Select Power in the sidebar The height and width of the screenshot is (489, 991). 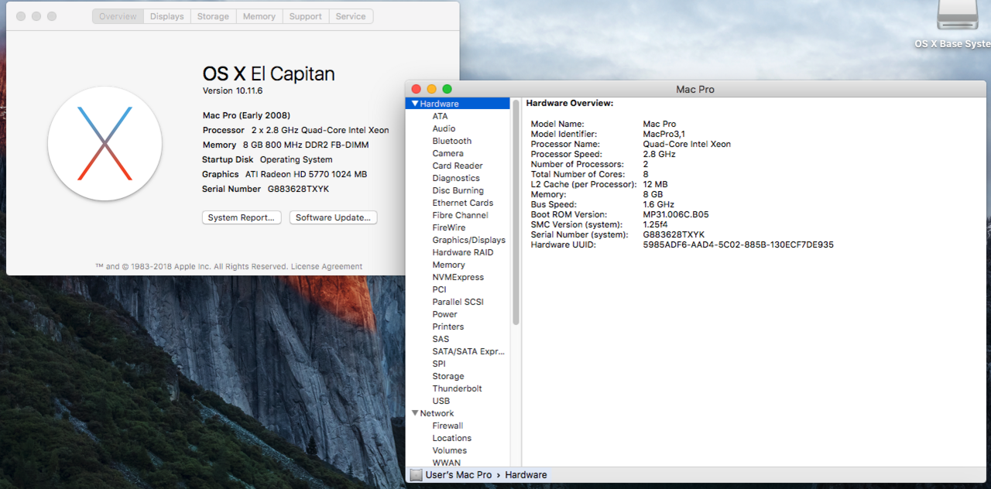[445, 314]
